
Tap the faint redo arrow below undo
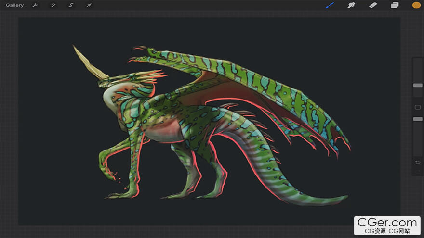(x=417, y=171)
